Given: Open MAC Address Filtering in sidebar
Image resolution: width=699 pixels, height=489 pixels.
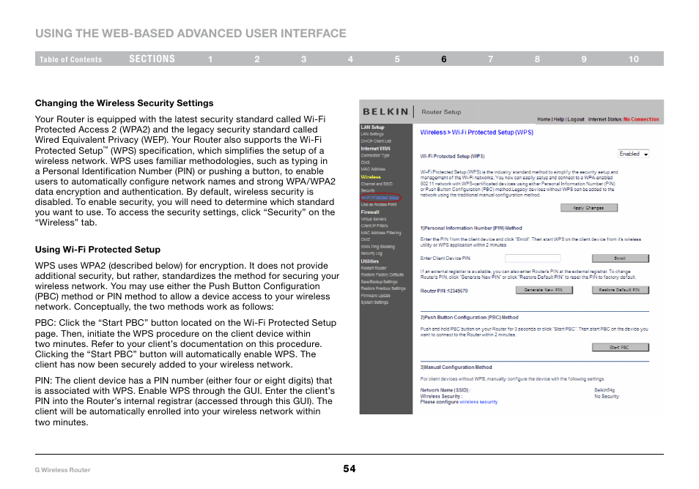Looking at the screenshot, I should click(381, 233).
